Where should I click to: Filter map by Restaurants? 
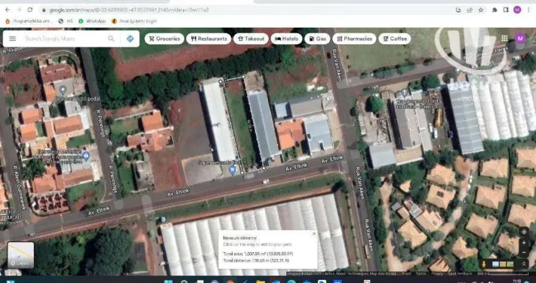(x=209, y=38)
